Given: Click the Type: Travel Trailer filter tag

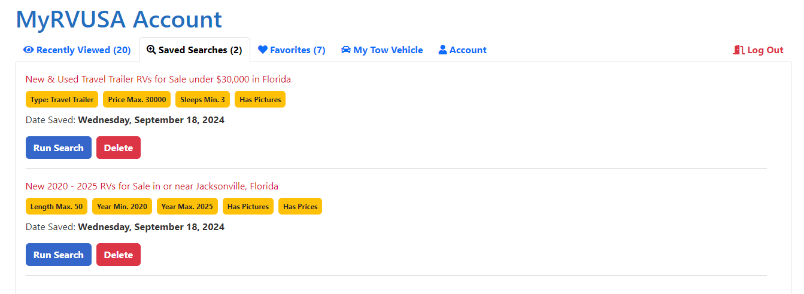Looking at the screenshot, I should 62,100.
